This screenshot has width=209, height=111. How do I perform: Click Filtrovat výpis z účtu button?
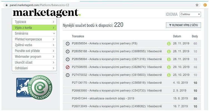click(x=183, y=25)
